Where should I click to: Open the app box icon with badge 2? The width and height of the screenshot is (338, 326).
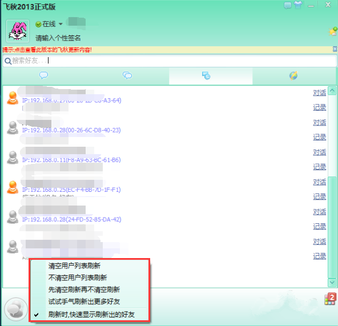coord(330,299)
